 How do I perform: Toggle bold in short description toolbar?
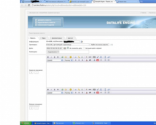(x=48, y=57)
